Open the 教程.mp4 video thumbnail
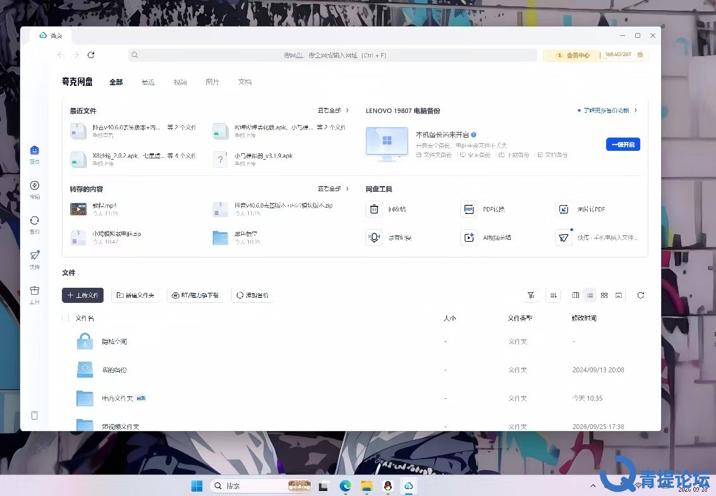The width and height of the screenshot is (716, 496). [x=78, y=209]
